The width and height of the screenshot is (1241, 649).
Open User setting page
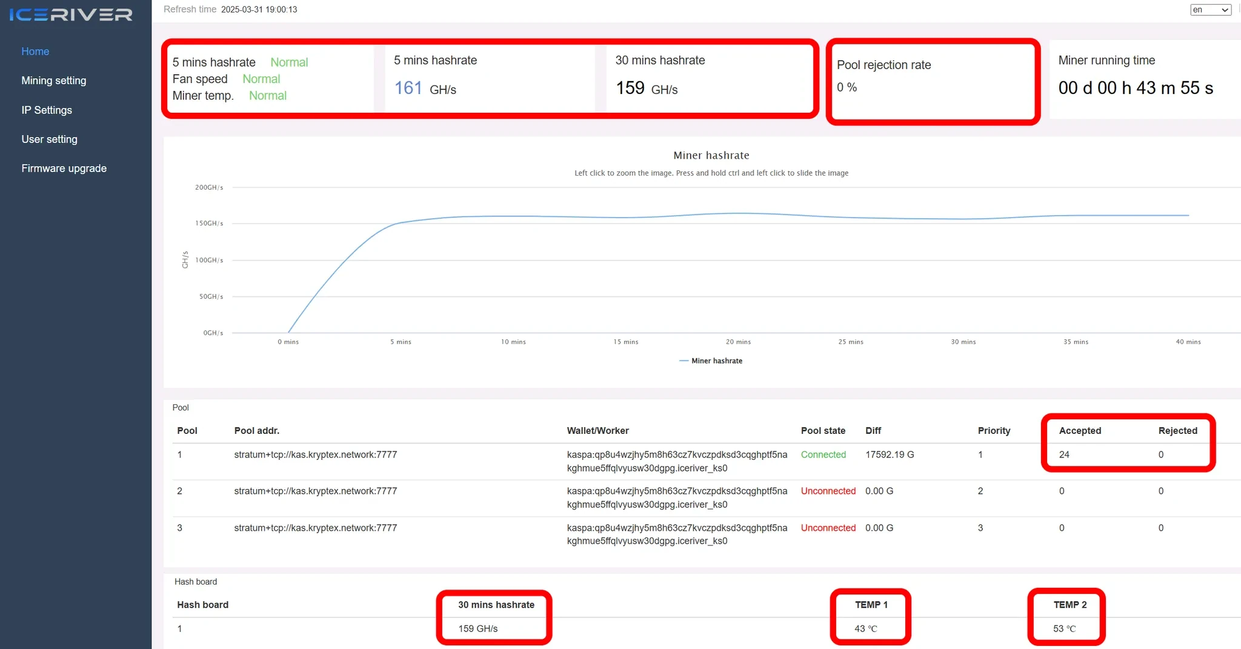49,139
